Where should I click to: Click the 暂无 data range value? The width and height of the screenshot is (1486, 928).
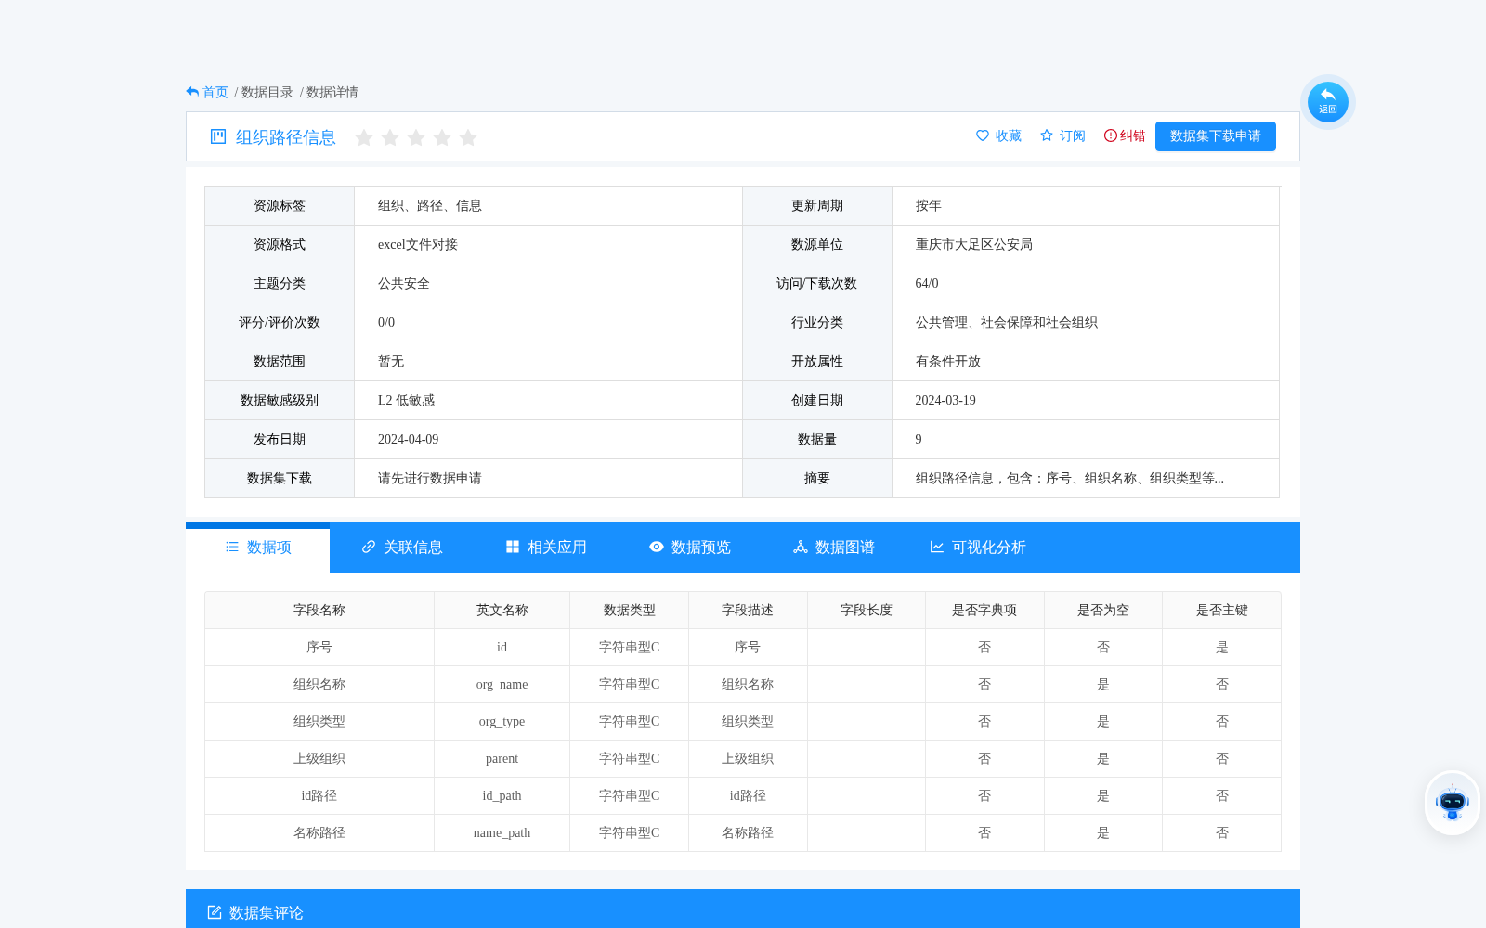coord(391,362)
